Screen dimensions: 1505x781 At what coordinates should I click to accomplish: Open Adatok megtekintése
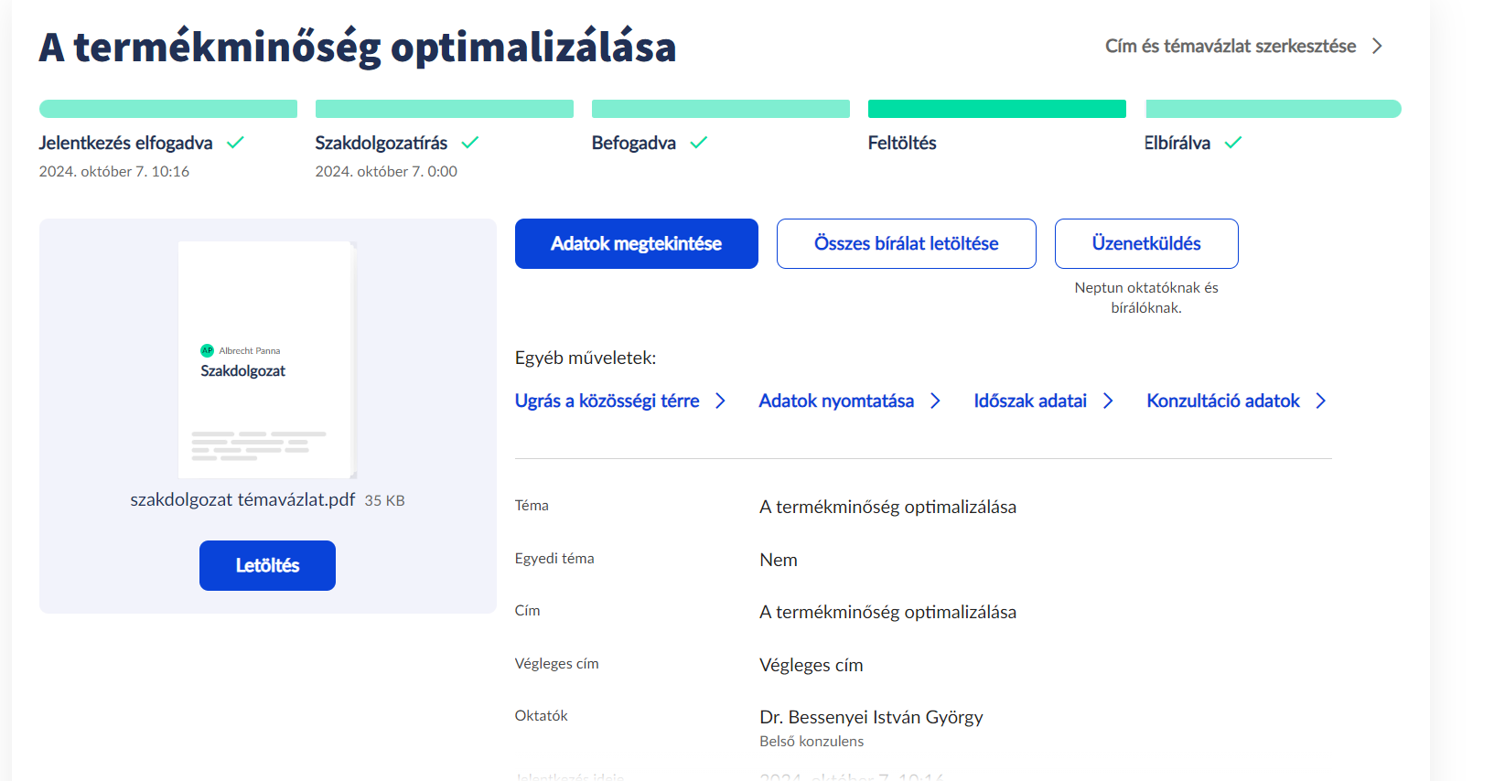(636, 244)
